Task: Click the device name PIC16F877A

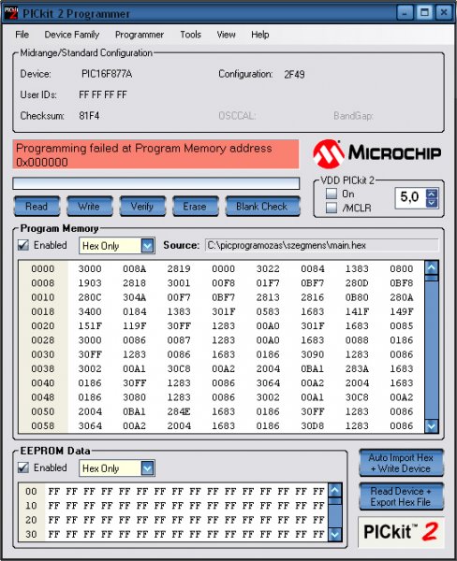Action: [107, 74]
